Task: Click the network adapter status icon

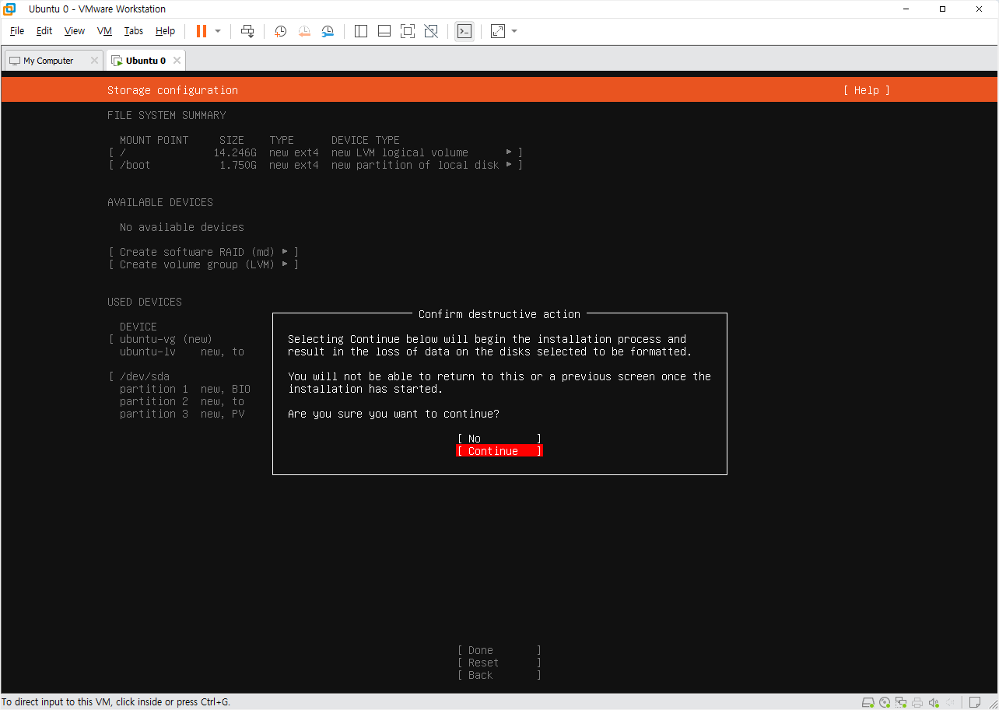Action: point(901,702)
